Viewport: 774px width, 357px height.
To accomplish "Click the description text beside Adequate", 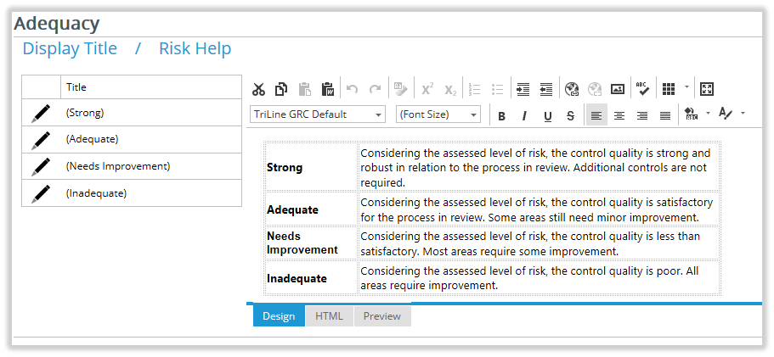I will click(539, 209).
